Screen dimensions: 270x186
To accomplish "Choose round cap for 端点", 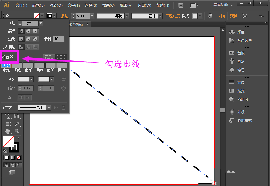I will pos(28,31).
